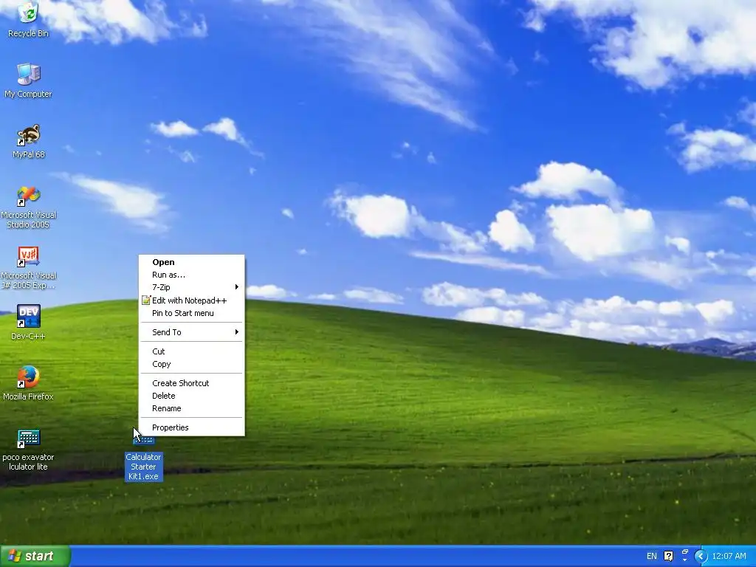Select the Mozilla Firefox desktop shortcut
Viewport: 756px width, 567px height.
pyautogui.click(x=29, y=383)
